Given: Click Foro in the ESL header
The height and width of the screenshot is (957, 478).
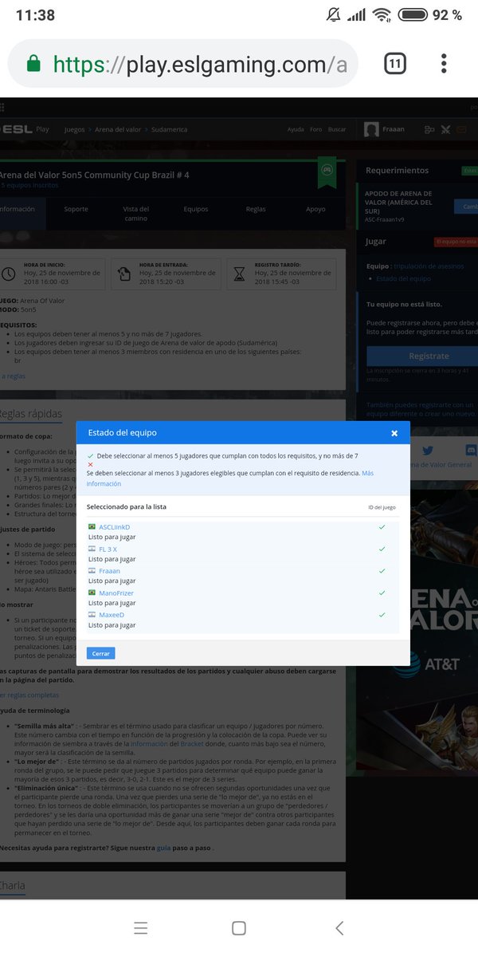Looking at the screenshot, I should point(316,129).
